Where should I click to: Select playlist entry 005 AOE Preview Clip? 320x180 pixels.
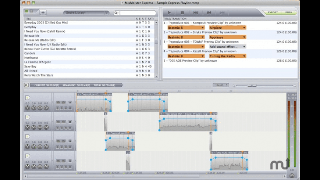(230, 61)
